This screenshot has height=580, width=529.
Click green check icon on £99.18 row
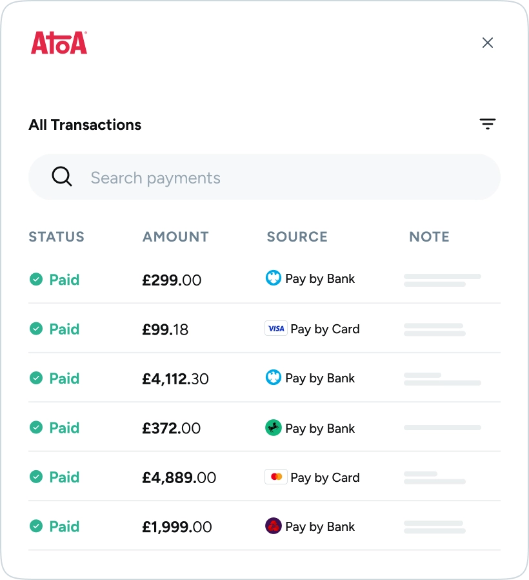click(x=36, y=329)
